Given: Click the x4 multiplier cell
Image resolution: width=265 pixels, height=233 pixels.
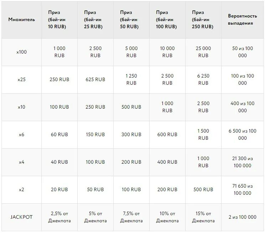Looking at the screenshot, I should (x=21, y=162).
